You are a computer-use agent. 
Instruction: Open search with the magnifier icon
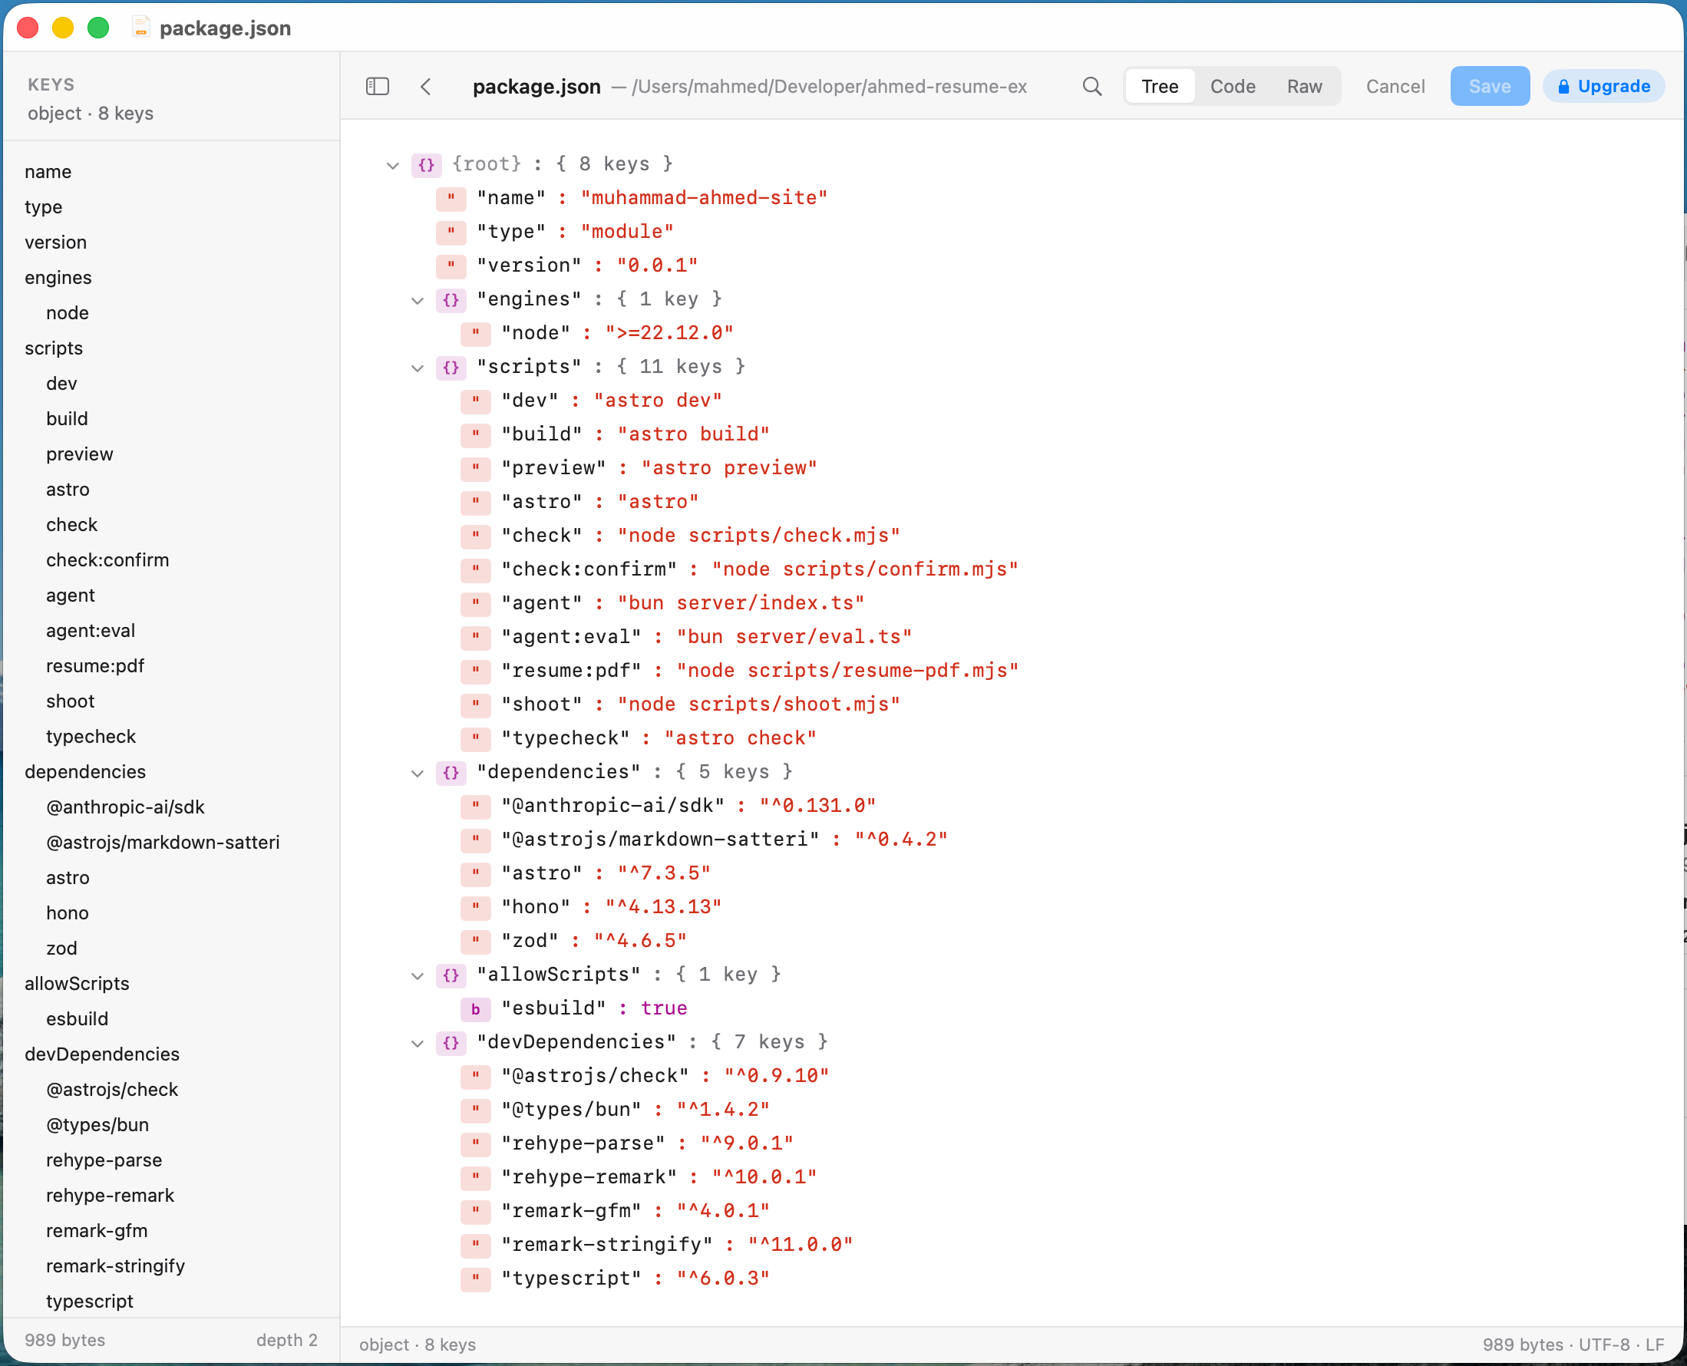click(1092, 86)
